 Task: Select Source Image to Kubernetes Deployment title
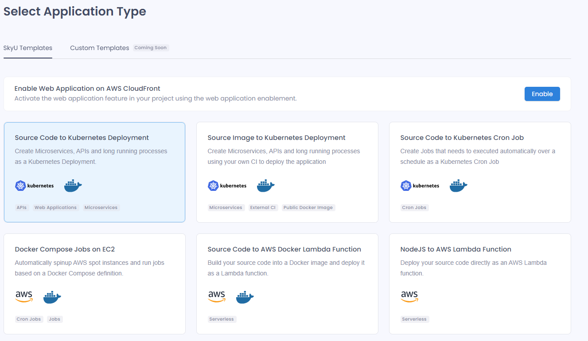pos(276,138)
